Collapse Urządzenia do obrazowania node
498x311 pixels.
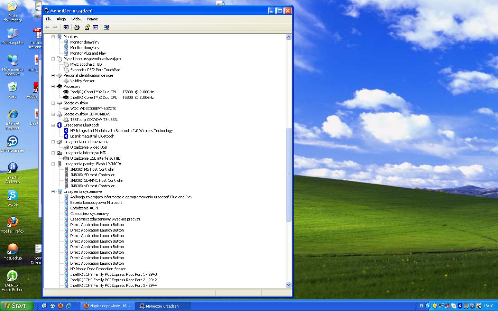[x=53, y=142]
